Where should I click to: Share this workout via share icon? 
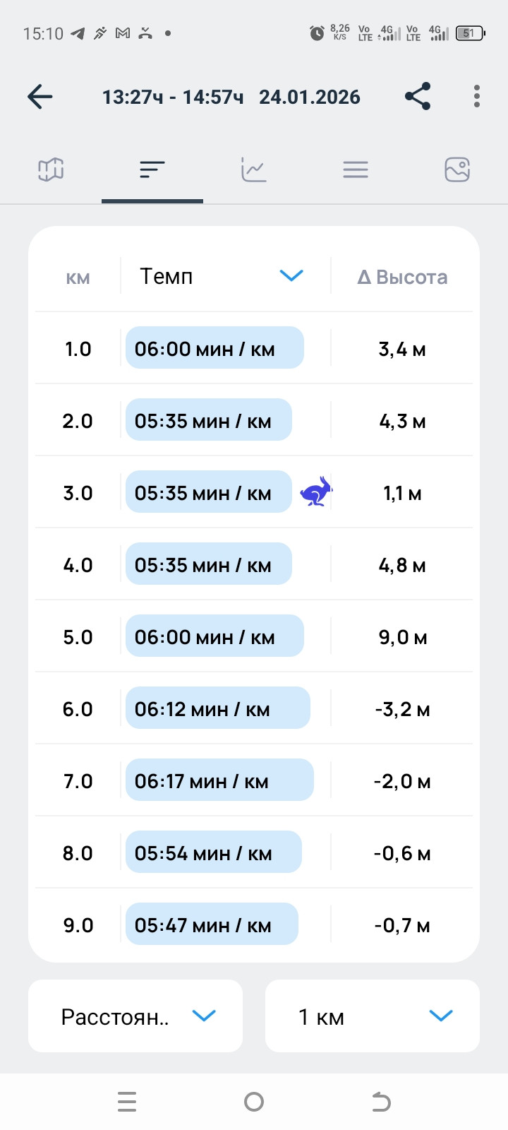pyautogui.click(x=418, y=96)
